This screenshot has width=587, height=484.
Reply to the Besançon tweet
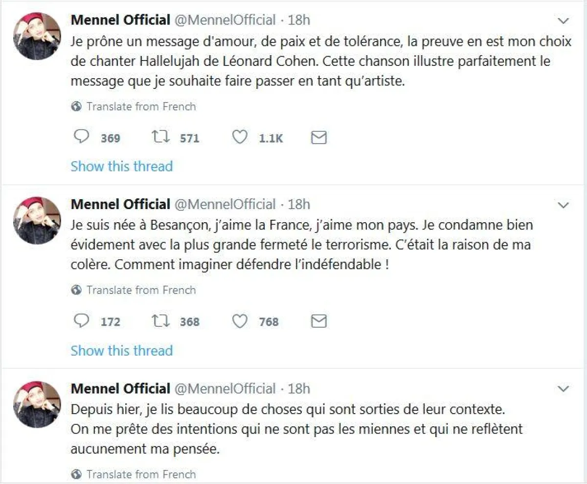click(x=81, y=321)
